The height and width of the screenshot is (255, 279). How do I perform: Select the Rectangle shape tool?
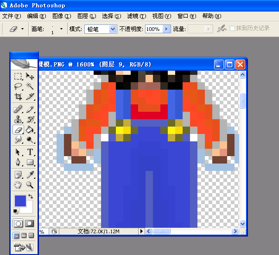tap(30, 162)
